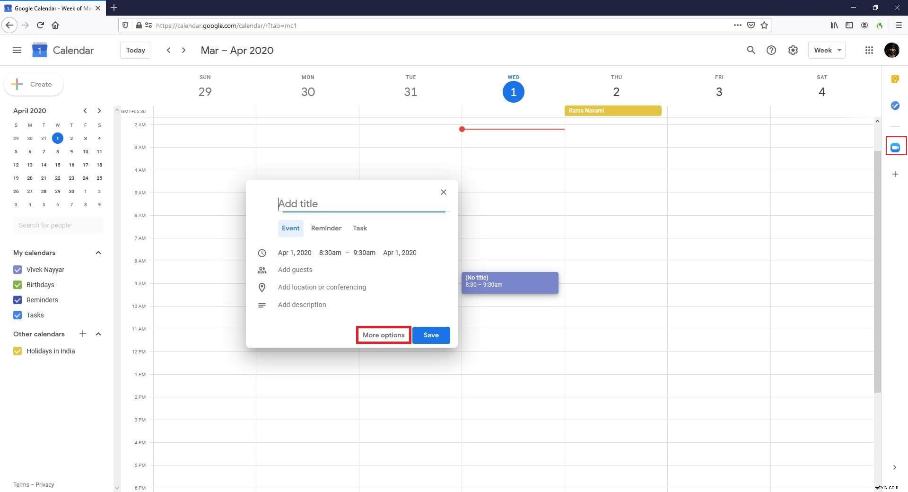Open the Tasks panel in the sidebar
The image size is (908, 492).
pyautogui.click(x=895, y=106)
